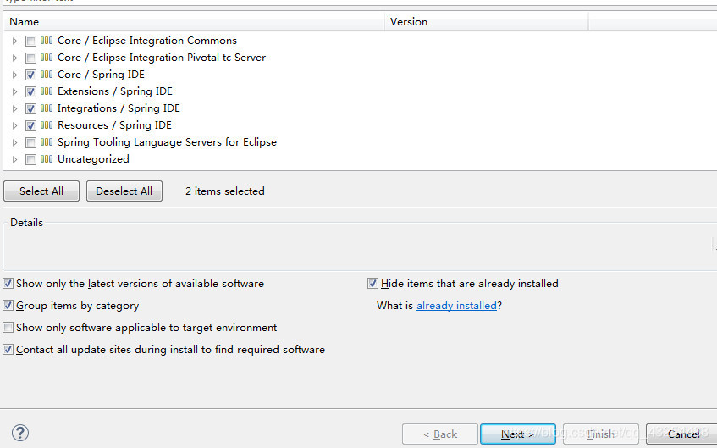The image size is (717, 448).
Task: Click the Select All button
Action: click(41, 191)
